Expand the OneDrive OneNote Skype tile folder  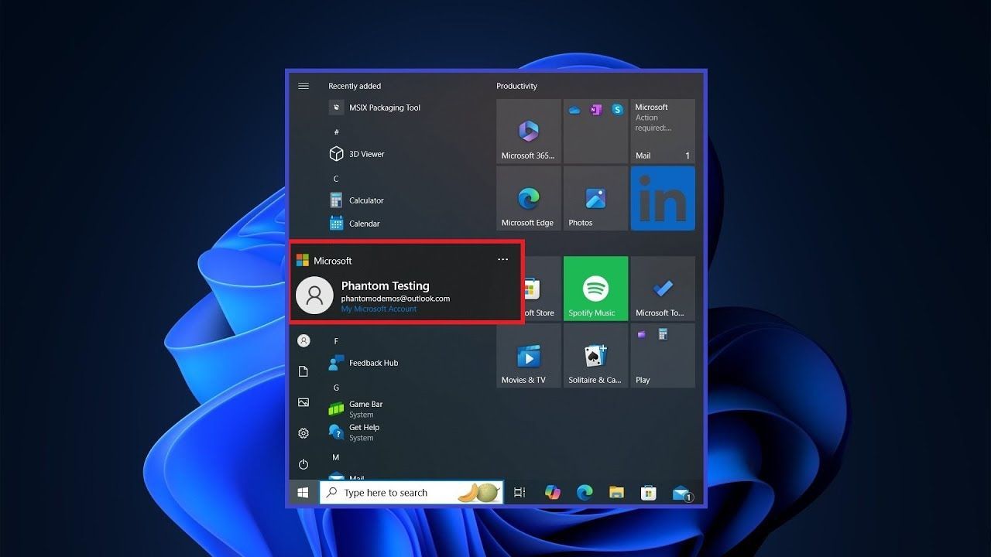[x=595, y=131]
